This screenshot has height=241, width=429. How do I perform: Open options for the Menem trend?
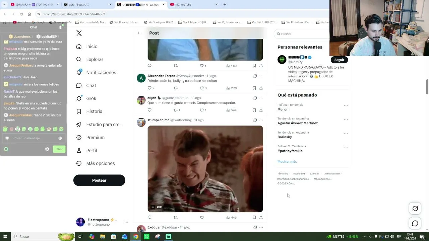pos(346,106)
